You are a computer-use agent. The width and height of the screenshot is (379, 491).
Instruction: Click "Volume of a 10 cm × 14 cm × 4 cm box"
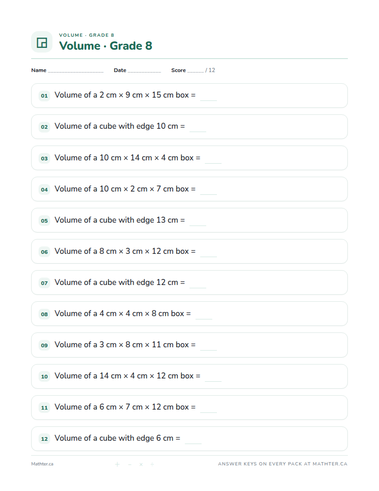pos(124,158)
